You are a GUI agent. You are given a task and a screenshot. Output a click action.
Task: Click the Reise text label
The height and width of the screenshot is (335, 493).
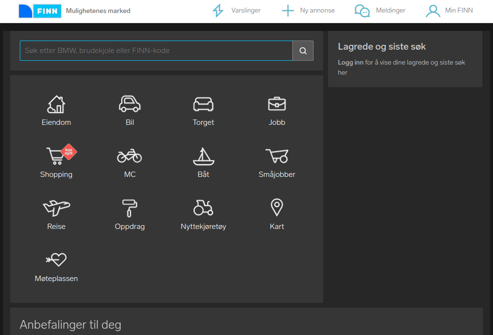click(56, 227)
